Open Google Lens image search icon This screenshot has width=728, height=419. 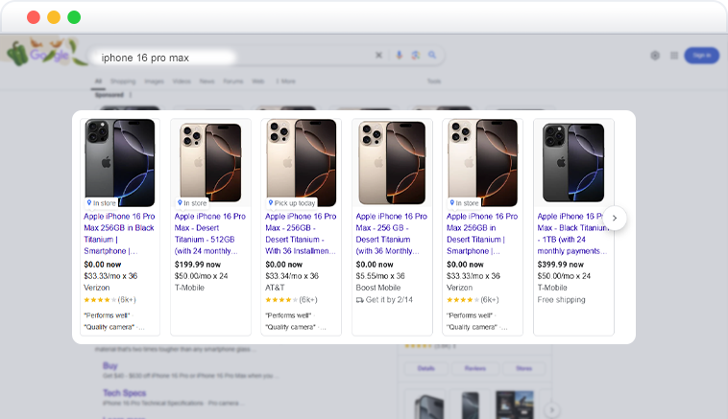coord(416,56)
